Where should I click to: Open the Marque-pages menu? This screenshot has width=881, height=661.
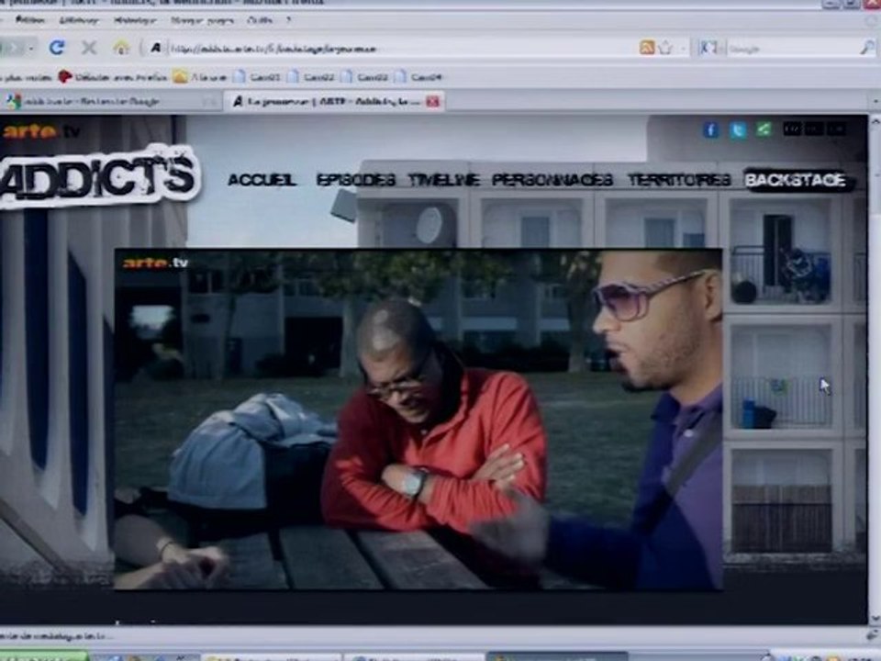[x=202, y=20]
